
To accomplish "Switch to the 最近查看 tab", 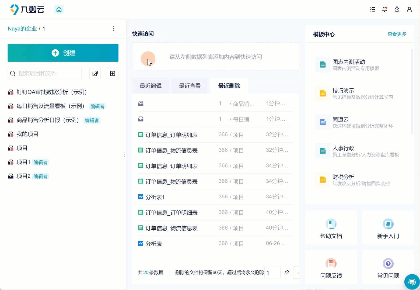I will click(x=190, y=86).
